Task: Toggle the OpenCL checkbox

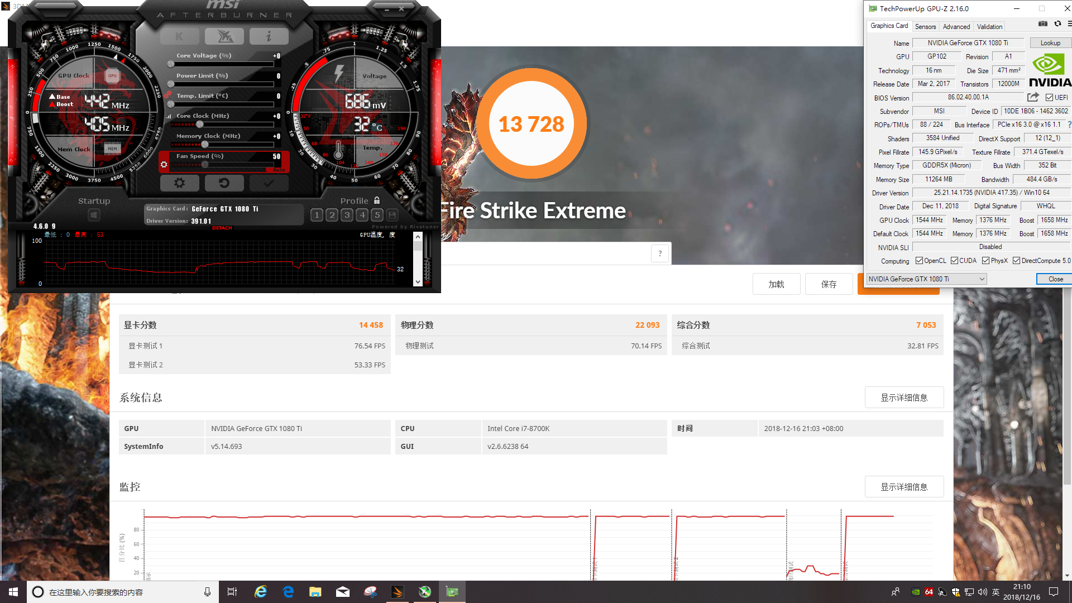Action: [919, 261]
